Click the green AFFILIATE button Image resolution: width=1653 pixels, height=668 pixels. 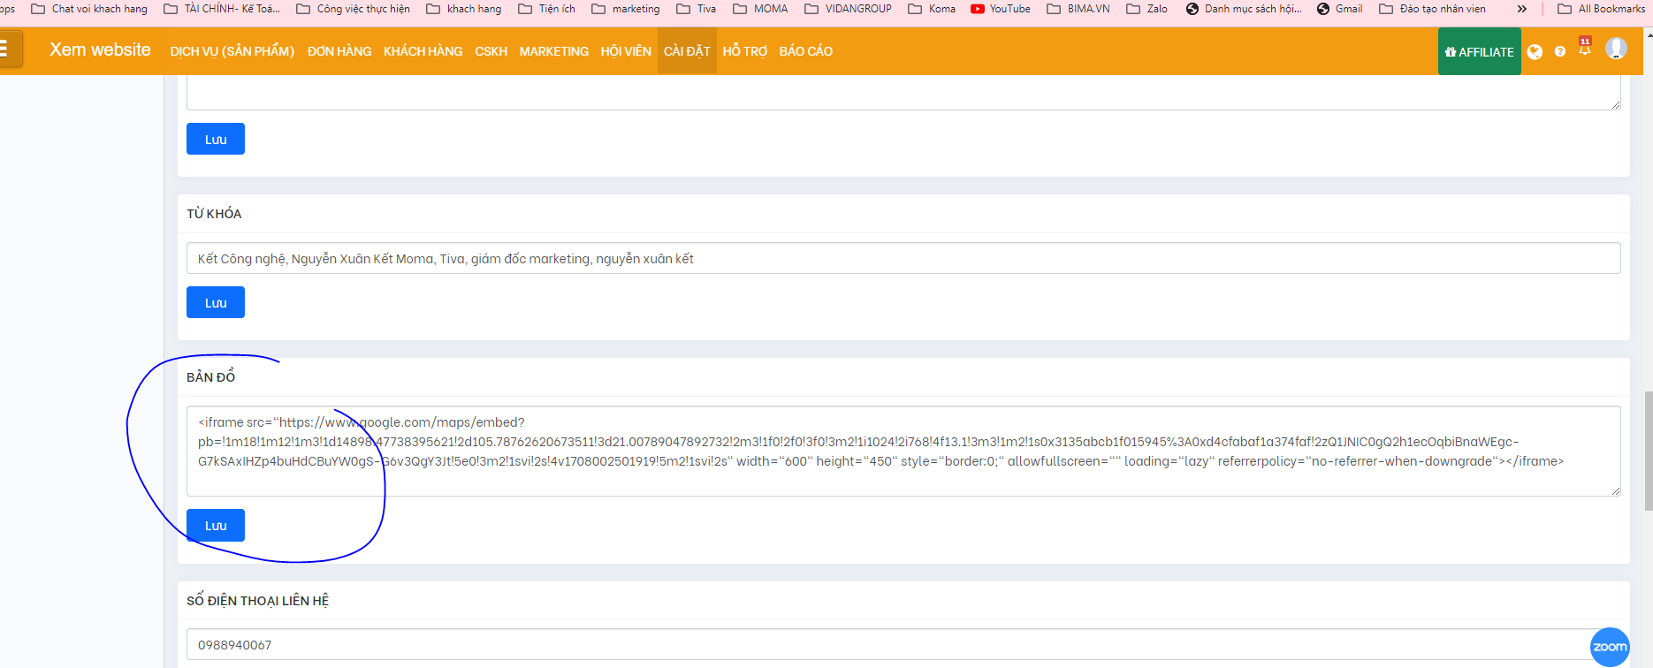coord(1479,51)
